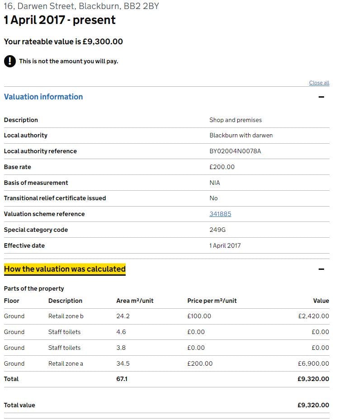This screenshot has width=339, height=419.
Task: Click the exclamation warning icon
Action: pos(10,61)
